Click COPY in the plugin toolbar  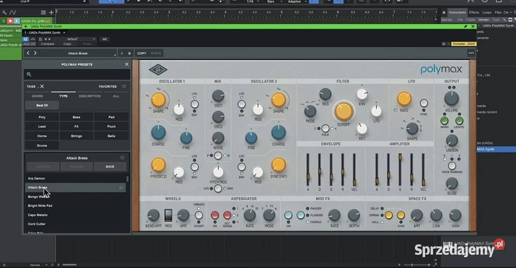tap(142, 53)
